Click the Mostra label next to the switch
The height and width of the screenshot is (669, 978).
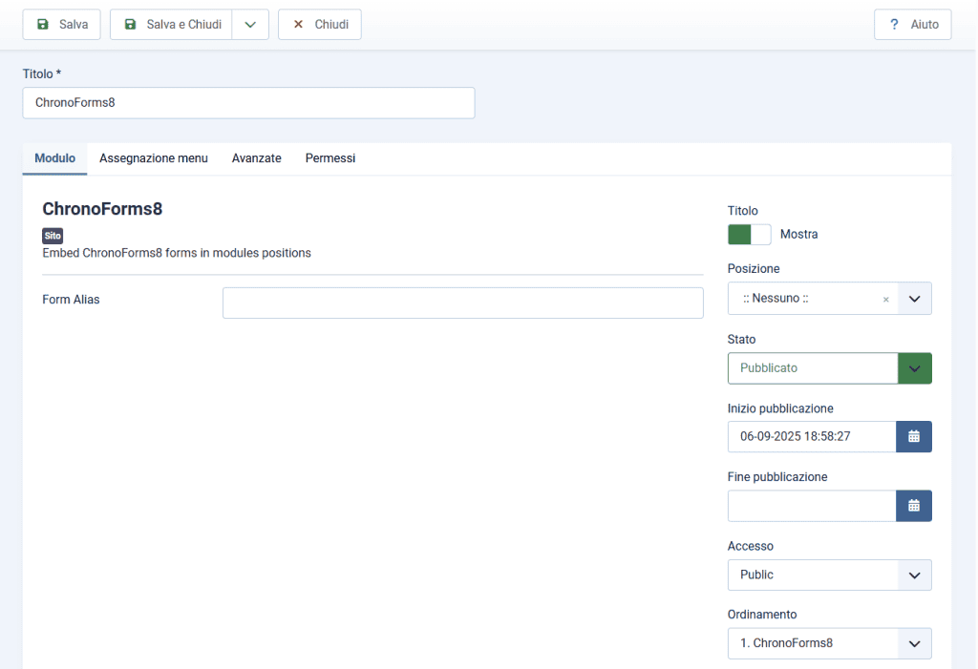tap(799, 234)
